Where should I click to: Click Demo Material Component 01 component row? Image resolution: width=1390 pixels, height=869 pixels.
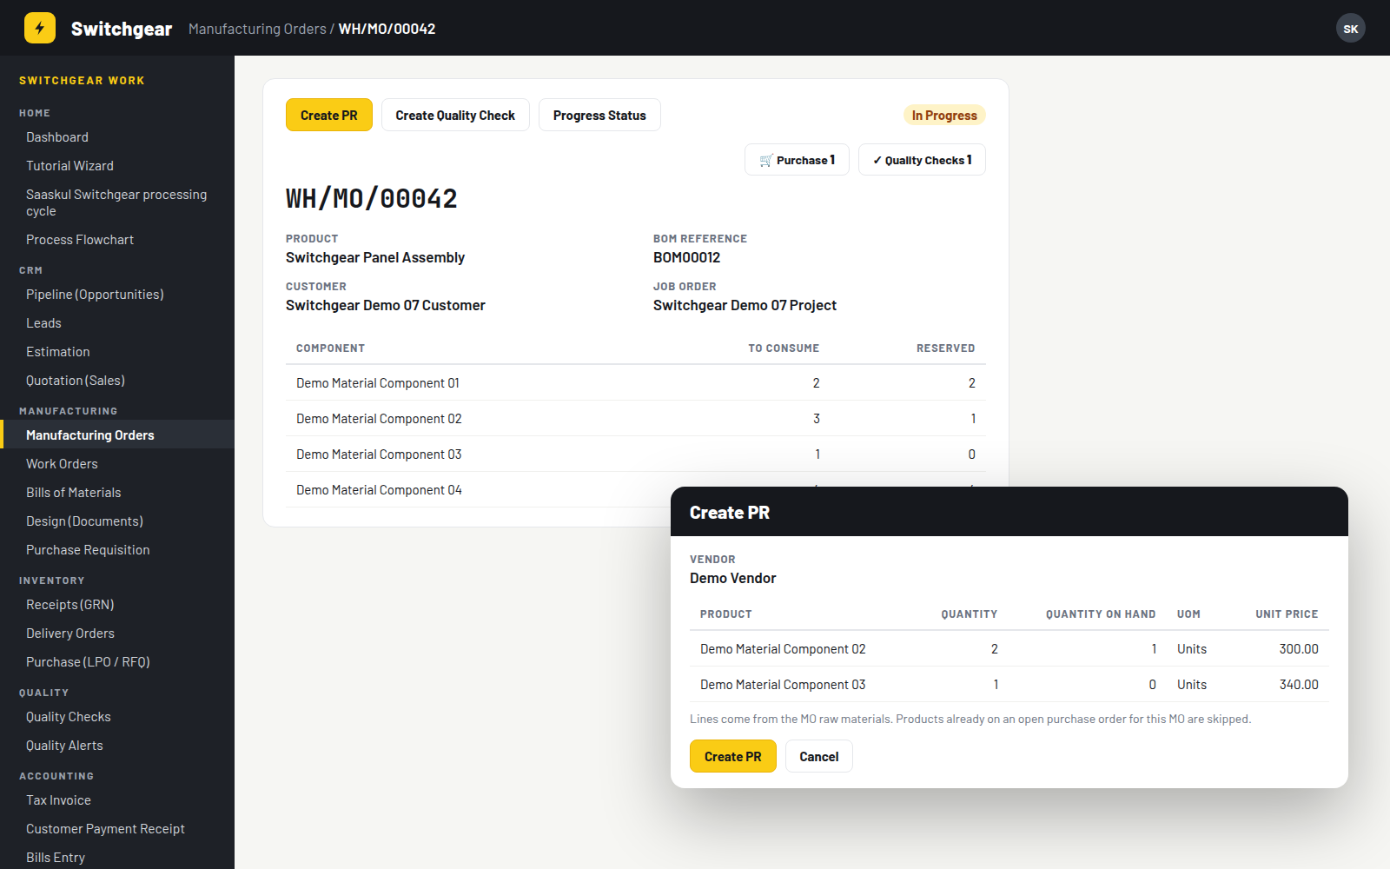point(636,383)
